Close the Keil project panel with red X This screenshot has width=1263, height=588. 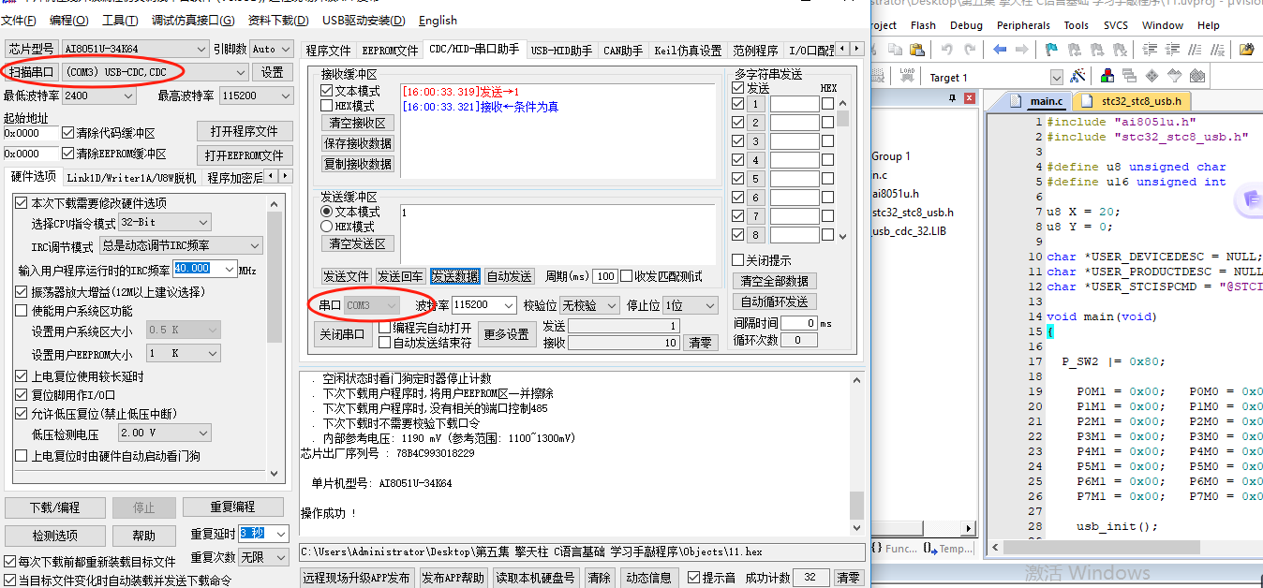coord(969,97)
